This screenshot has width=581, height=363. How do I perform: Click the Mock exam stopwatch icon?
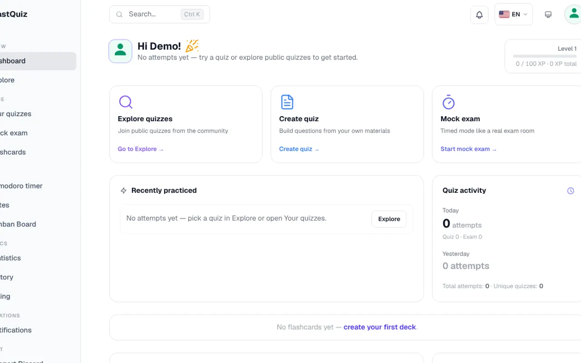click(x=448, y=102)
